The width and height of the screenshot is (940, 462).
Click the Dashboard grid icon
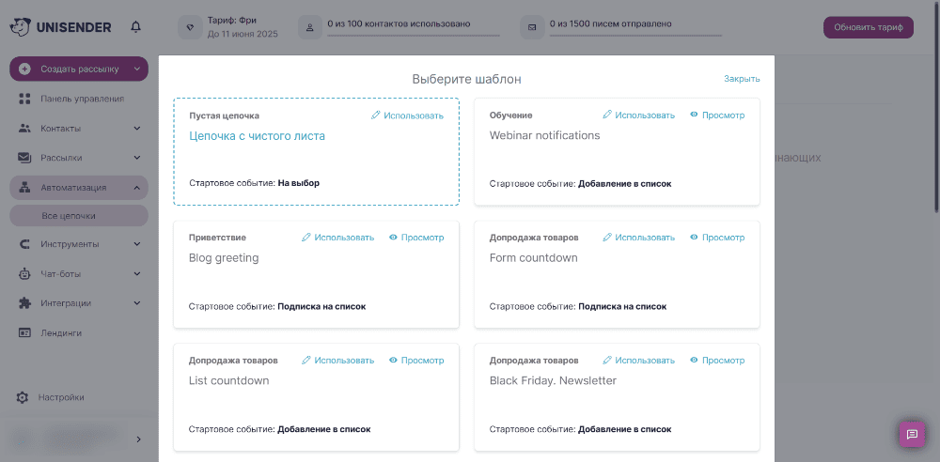[x=24, y=99]
